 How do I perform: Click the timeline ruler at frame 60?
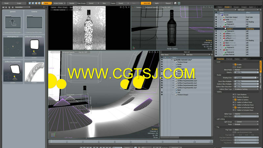(x=131, y=142)
